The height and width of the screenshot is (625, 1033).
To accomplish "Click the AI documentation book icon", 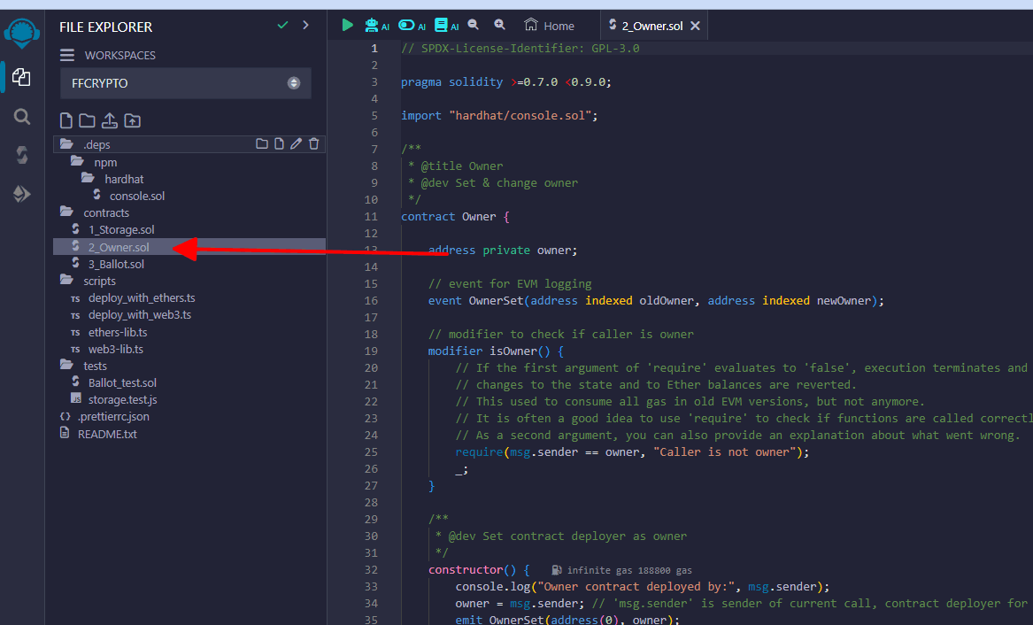I will tap(441, 25).
